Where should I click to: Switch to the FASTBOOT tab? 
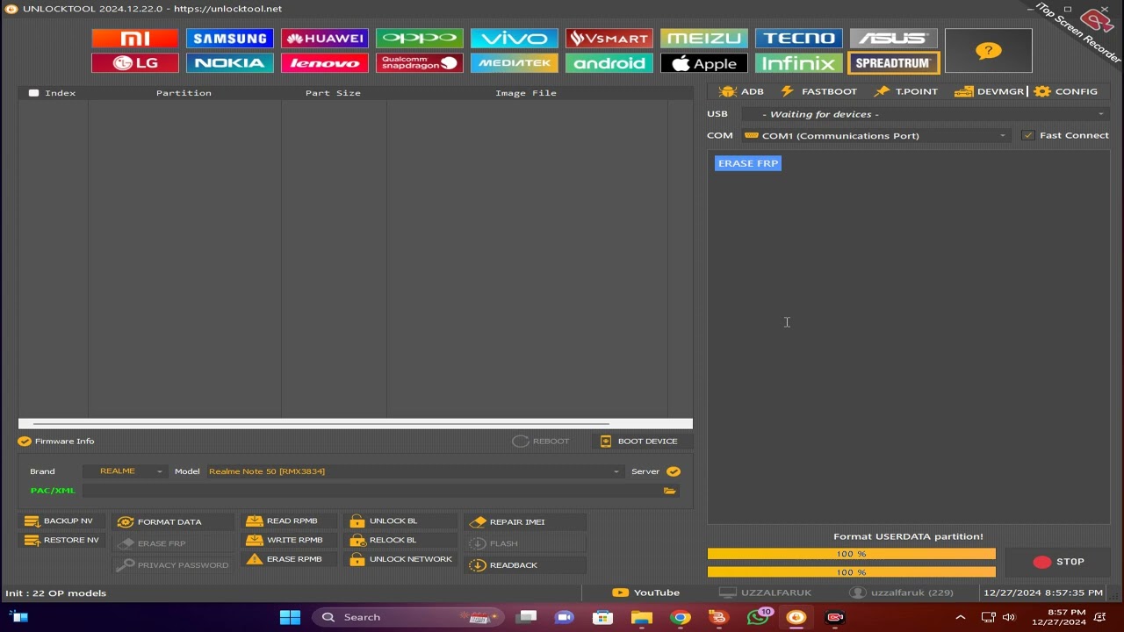818,91
